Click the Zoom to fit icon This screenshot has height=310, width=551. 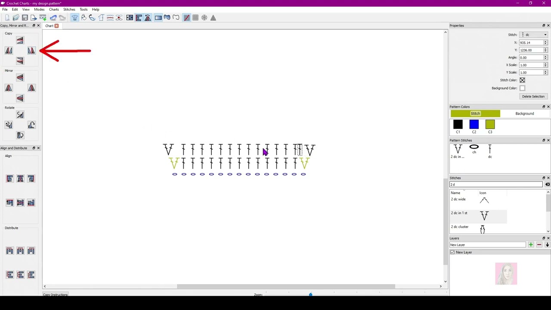[130, 18]
